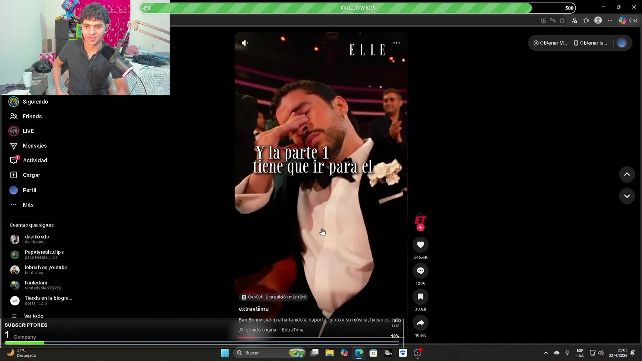Open OBS Studio from taskbar
Image resolution: width=642 pixels, height=361 pixels.
418,353
